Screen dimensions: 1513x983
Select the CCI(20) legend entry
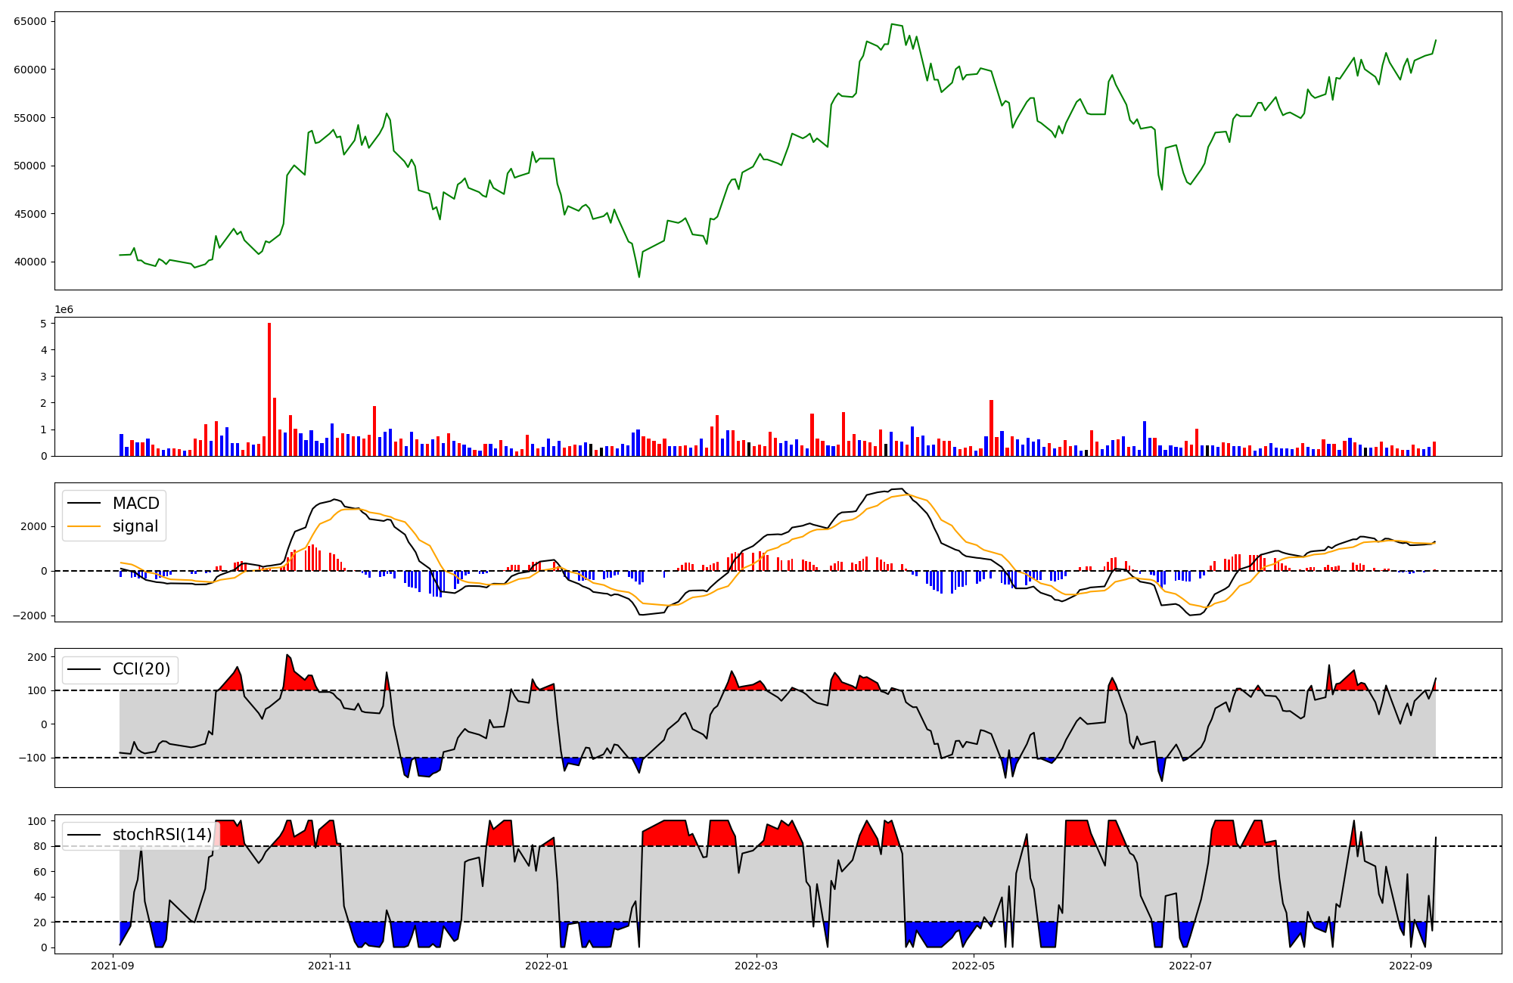pyautogui.click(x=141, y=669)
